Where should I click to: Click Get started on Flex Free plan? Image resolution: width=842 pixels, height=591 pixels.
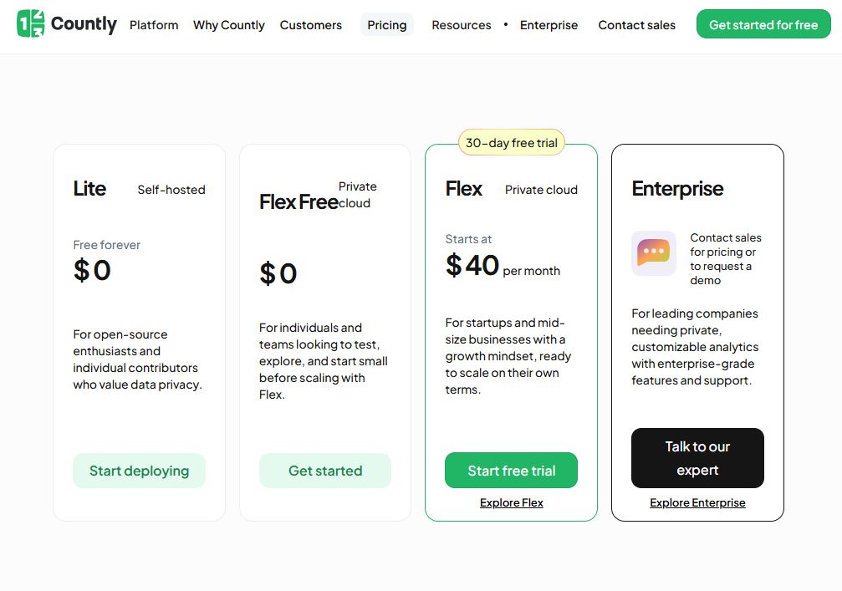[x=324, y=471]
